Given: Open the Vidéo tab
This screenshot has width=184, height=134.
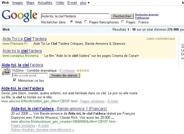Looking at the screenshot, I should tap(60, 3).
